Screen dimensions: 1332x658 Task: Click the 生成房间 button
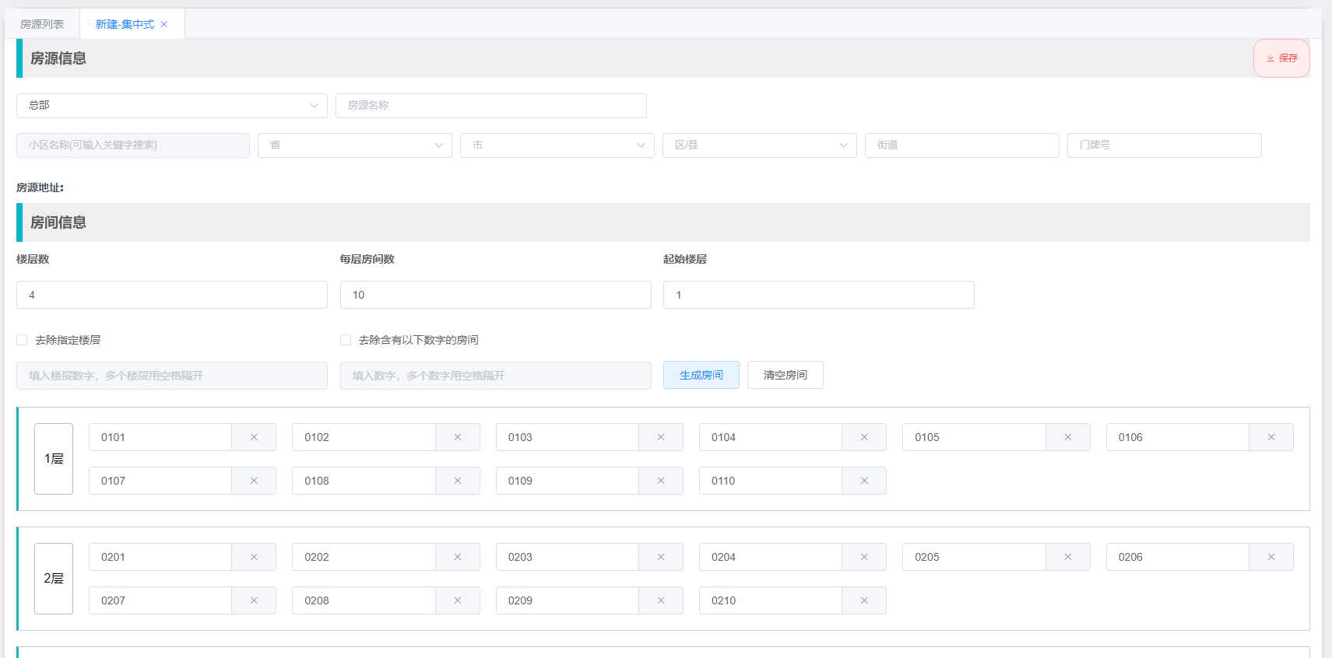point(701,375)
